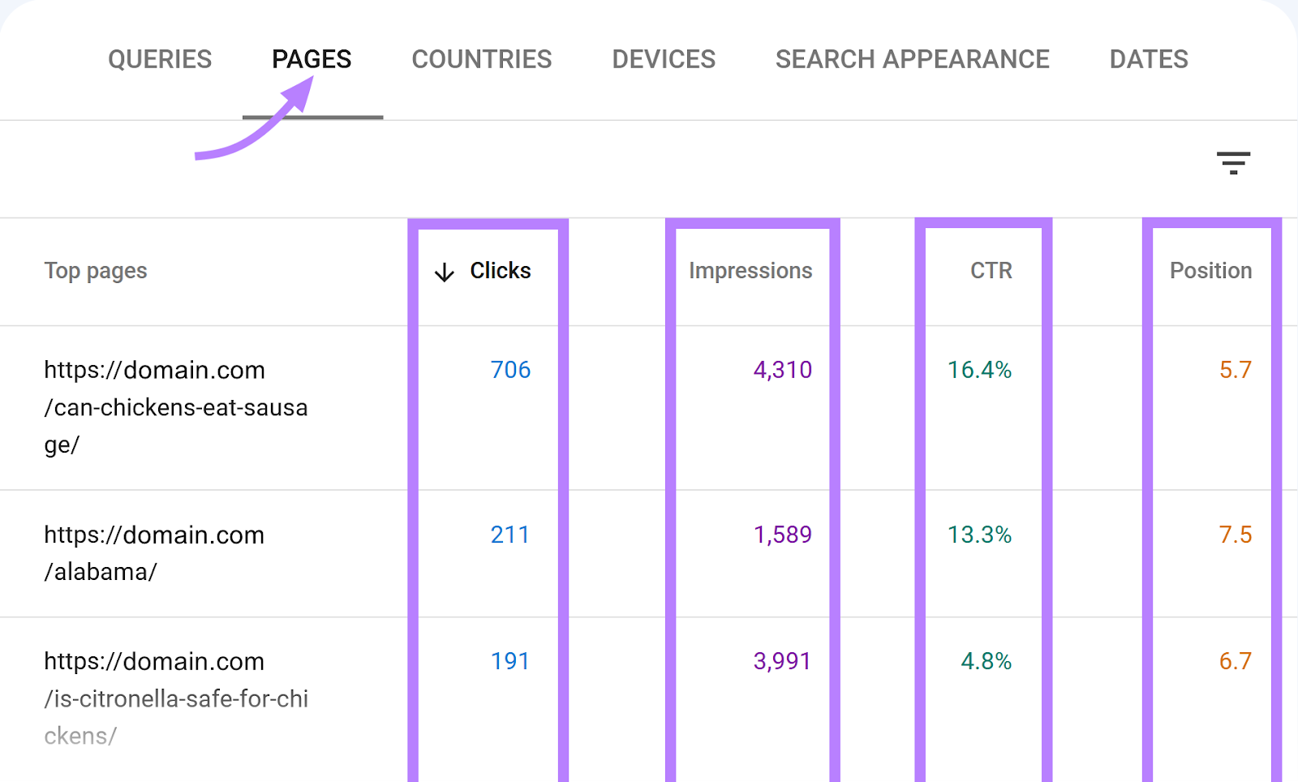
Task: Stay on the PAGES tab
Action: [x=312, y=58]
